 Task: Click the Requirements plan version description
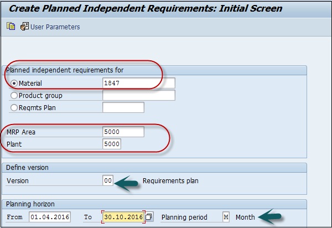(x=169, y=180)
